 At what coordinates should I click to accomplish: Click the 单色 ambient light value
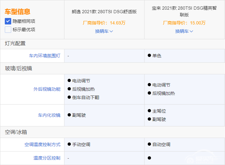pos(157,56)
